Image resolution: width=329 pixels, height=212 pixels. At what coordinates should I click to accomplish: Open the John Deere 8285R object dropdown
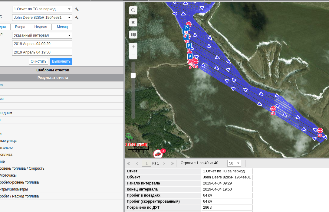pyautogui.click(x=42, y=18)
